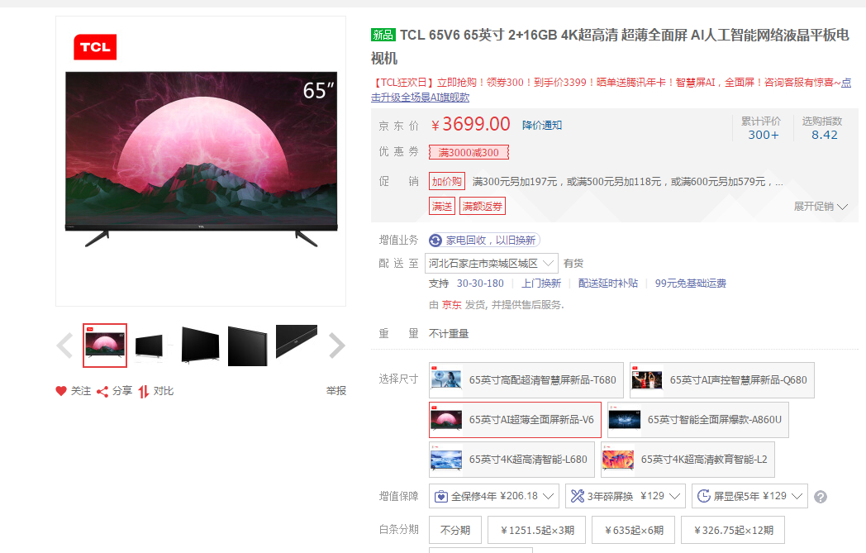Image resolution: width=866 pixels, height=553 pixels.
Task: Open the 全保修4年 ¥206.18 dropdown
Action: [494, 496]
